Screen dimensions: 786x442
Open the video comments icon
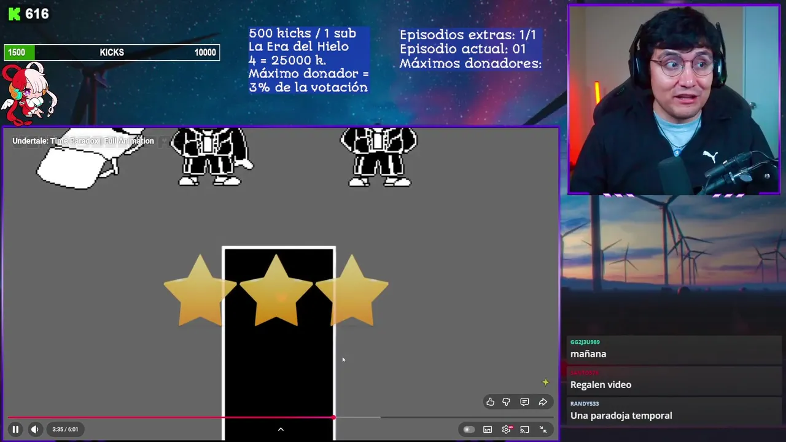coord(524,402)
